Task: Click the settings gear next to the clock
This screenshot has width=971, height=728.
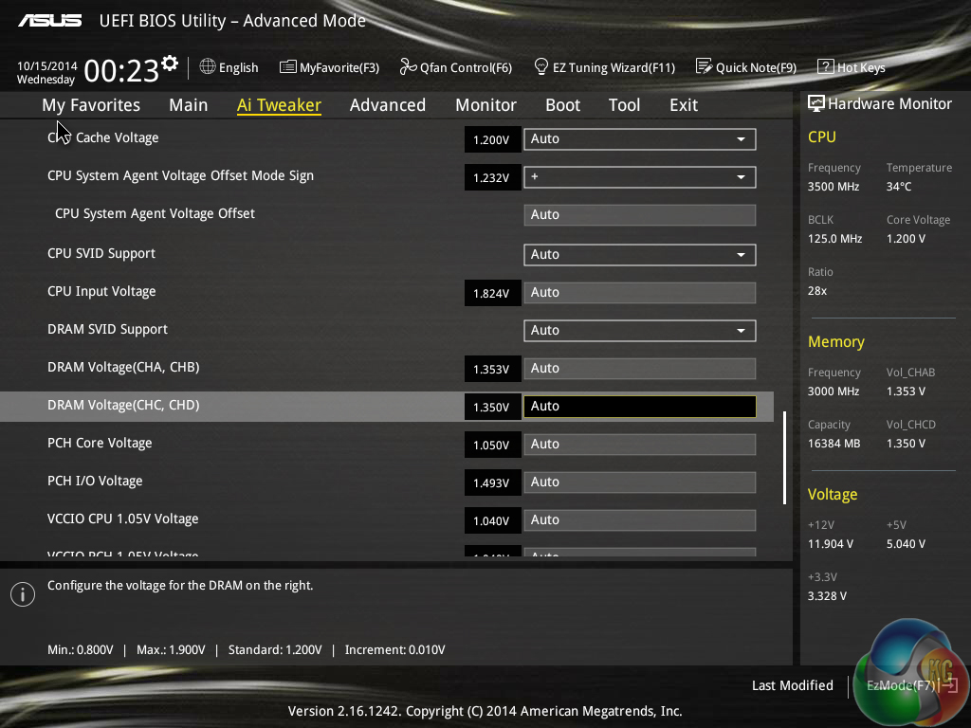Action: [169, 64]
